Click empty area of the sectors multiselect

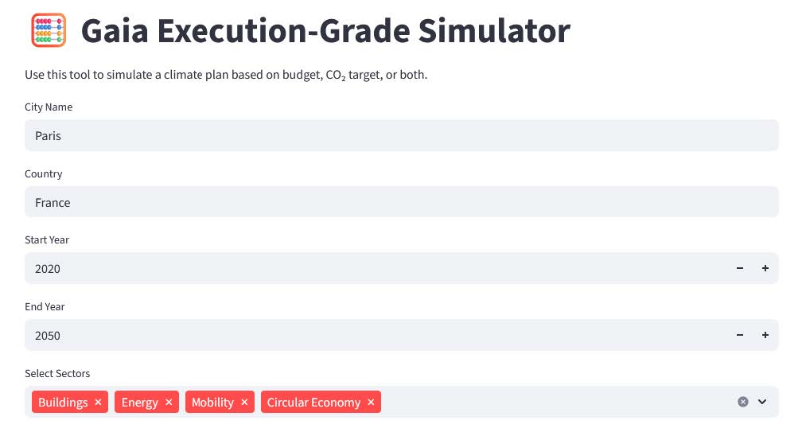[557, 403]
